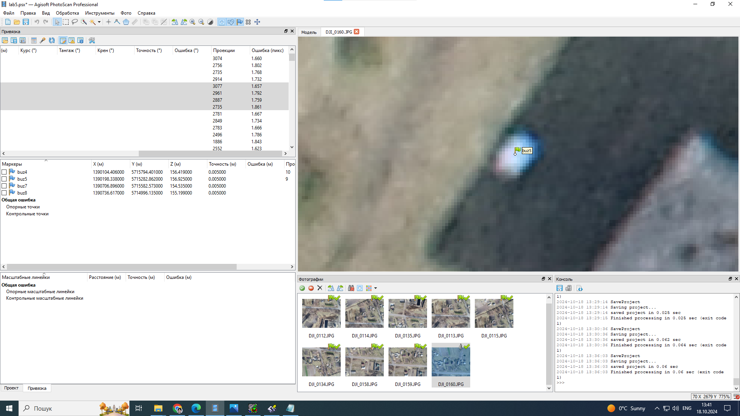740x416 pixels.
Task: Switch to the Модель tab
Action: 309,32
